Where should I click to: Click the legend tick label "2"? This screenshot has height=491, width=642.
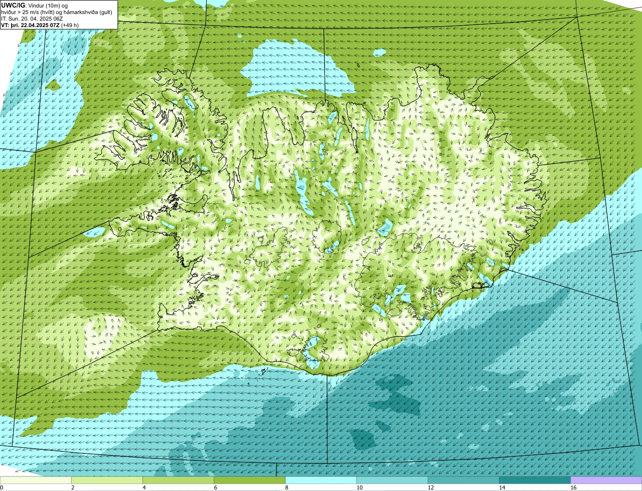tap(73, 487)
